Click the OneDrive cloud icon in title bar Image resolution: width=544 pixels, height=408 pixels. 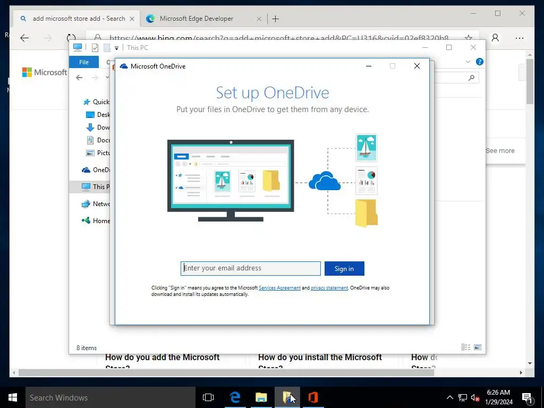pos(124,66)
